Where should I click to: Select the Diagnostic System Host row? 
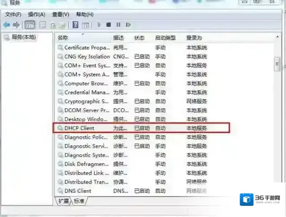[132, 155]
